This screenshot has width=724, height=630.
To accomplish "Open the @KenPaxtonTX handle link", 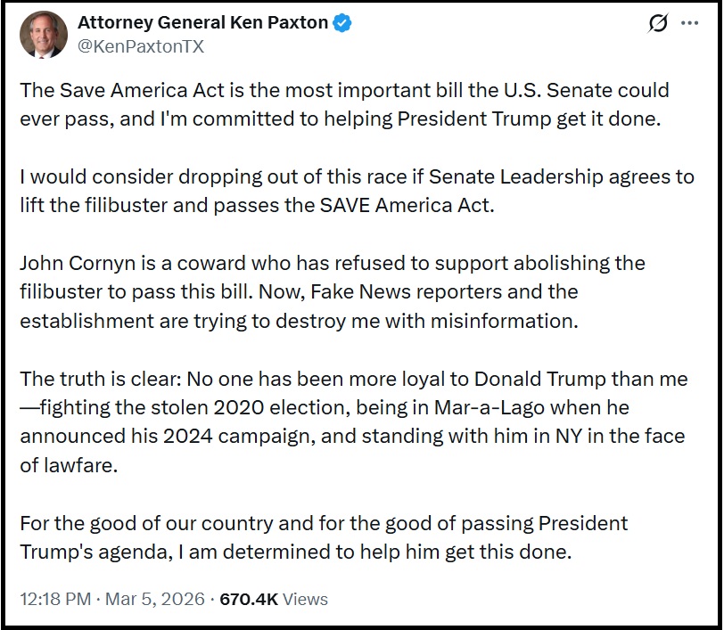I will pyautogui.click(x=141, y=46).
